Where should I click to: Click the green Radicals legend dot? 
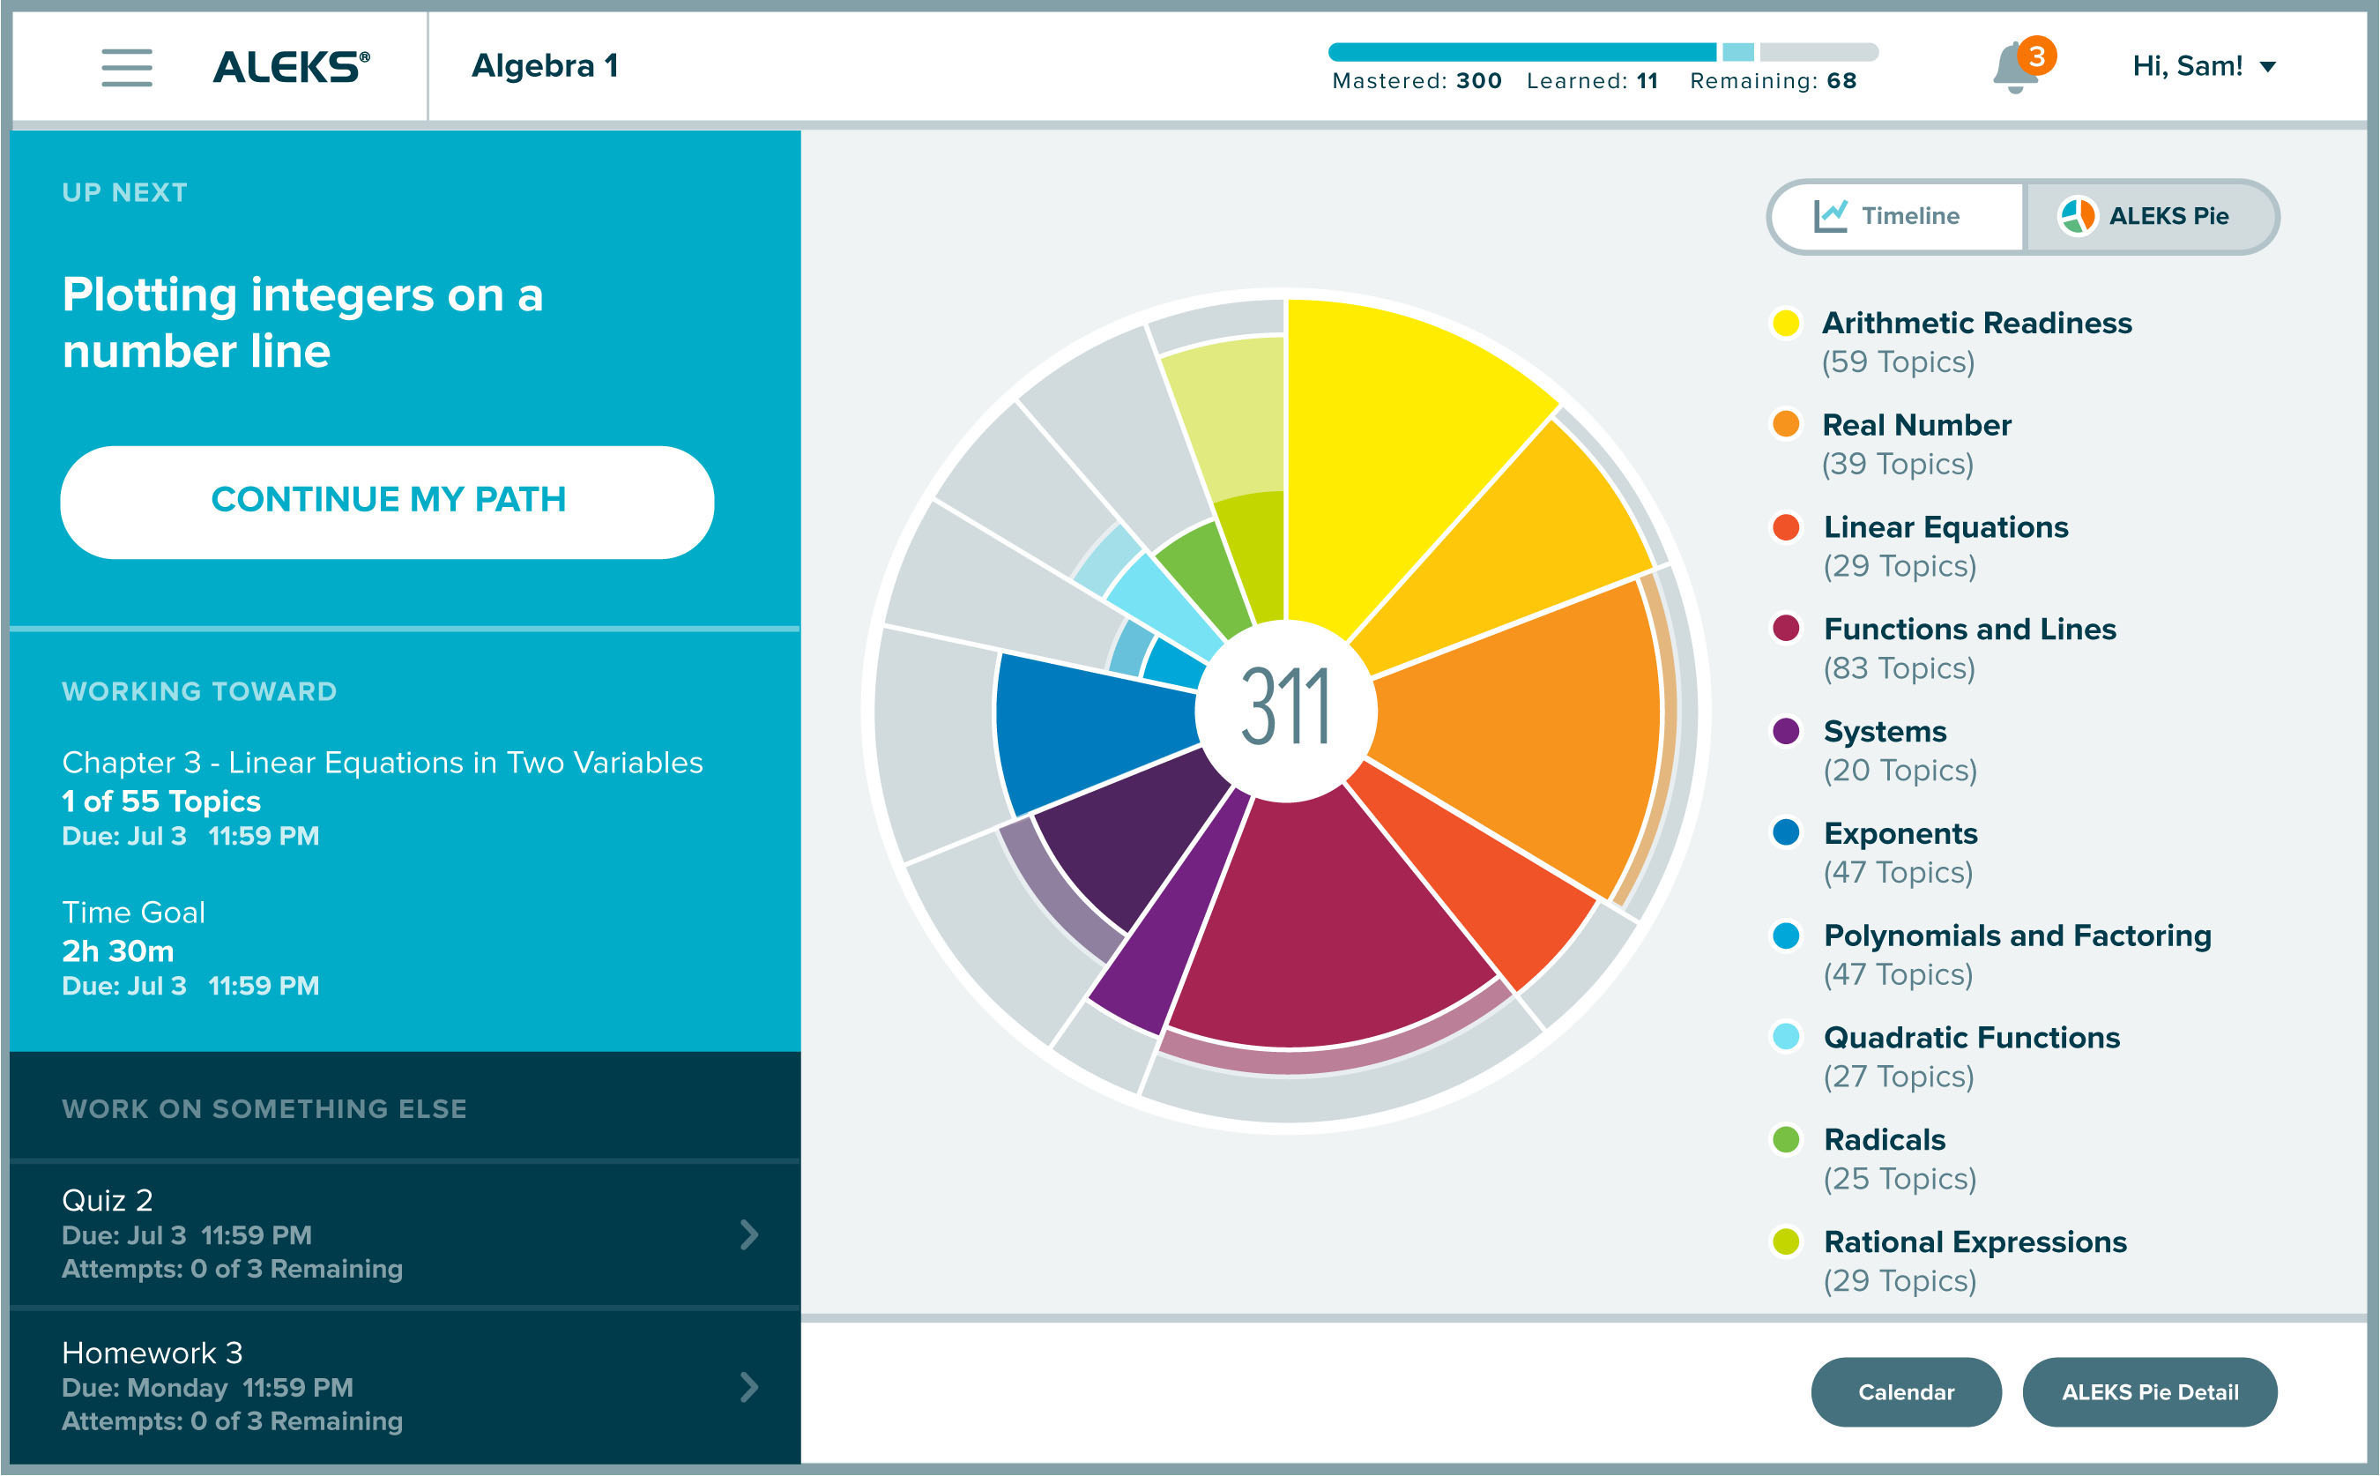pos(1785,1139)
